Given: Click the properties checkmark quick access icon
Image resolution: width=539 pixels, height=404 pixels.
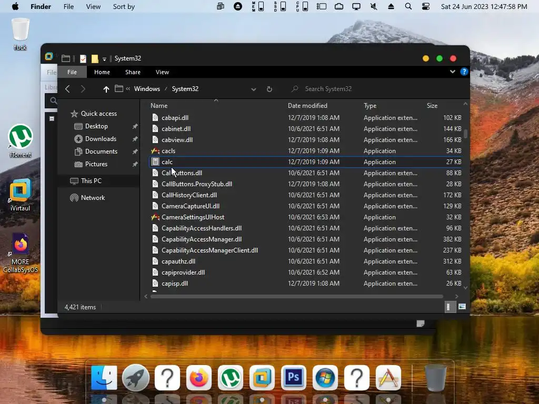Looking at the screenshot, I should [83, 59].
